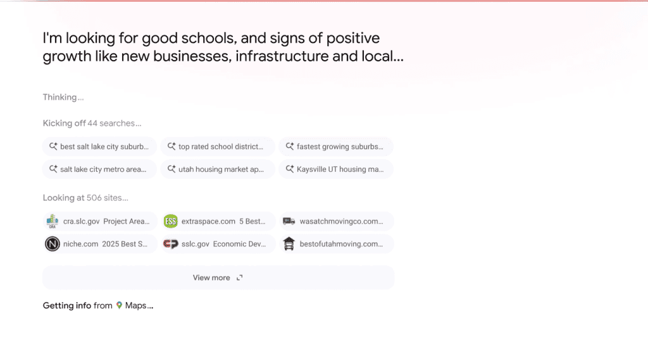648x364 pixels.
Task: Open the sslc.gov Economic Dev source link
Action: (x=218, y=244)
